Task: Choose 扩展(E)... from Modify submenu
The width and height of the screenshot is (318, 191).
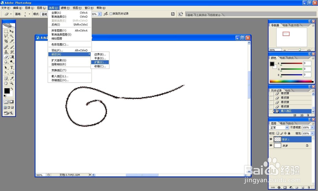Action: point(100,62)
